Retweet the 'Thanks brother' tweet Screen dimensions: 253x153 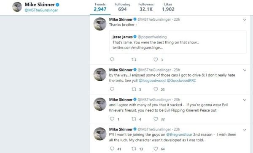pos(134,60)
